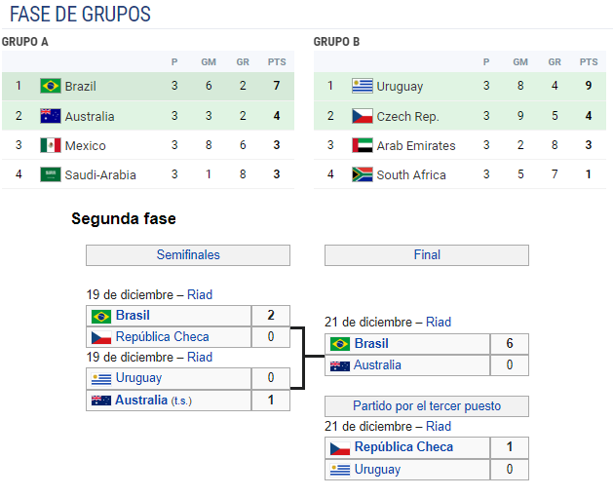Image resolution: width=613 pixels, height=497 pixels.
Task: Click Australia link in the final match
Action: (377, 364)
